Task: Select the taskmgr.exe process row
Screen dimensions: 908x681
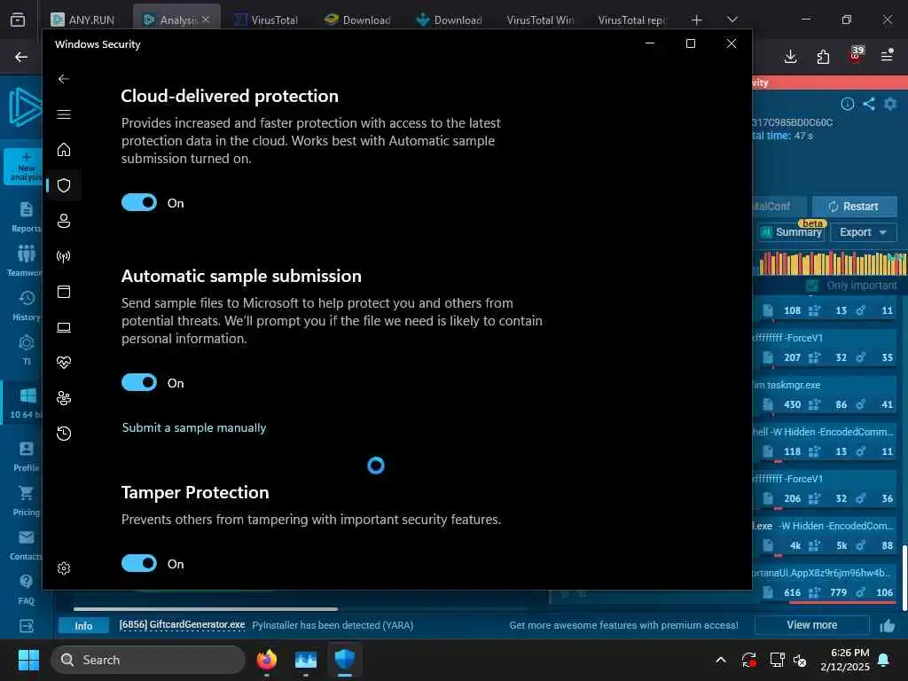Action: click(825, 395)
